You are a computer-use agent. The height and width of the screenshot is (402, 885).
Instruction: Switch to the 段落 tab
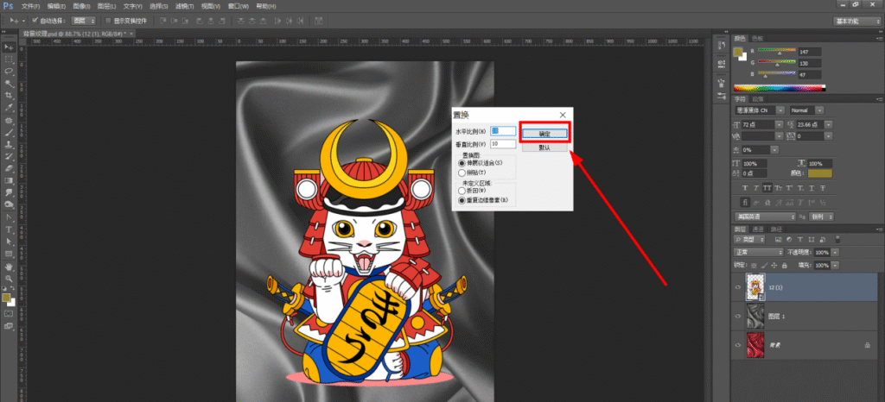point(758,99)
